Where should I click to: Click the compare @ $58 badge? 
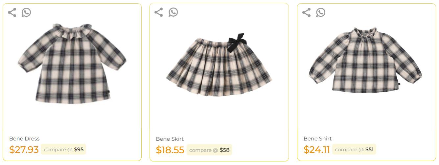tap(209, 150)
